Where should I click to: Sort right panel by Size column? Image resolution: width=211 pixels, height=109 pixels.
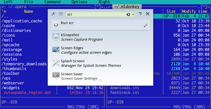point(171,12)
